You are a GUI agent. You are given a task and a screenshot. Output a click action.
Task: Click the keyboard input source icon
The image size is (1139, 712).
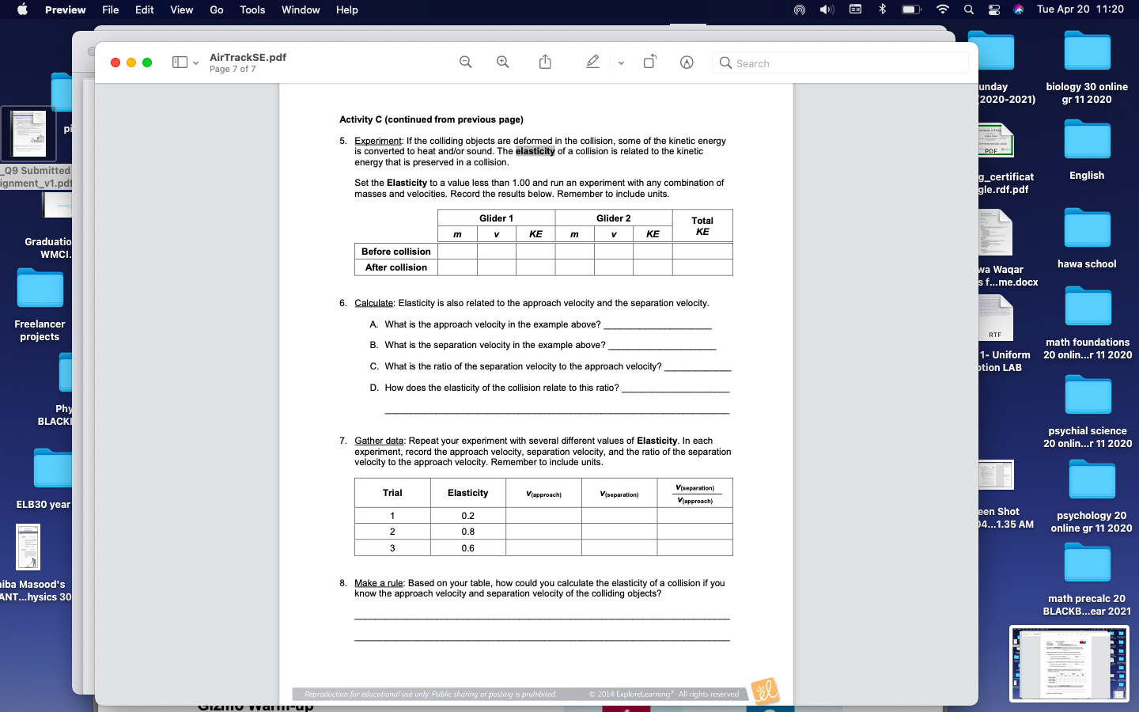click(x=855, y=9)
